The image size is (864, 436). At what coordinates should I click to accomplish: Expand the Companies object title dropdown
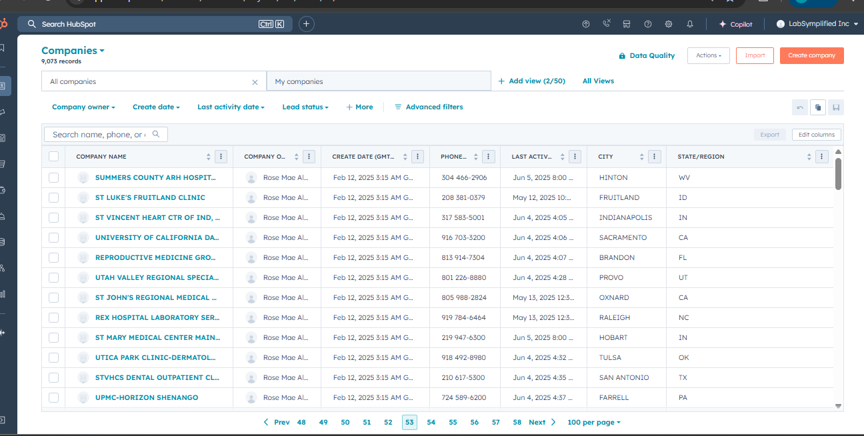point(73,51)
